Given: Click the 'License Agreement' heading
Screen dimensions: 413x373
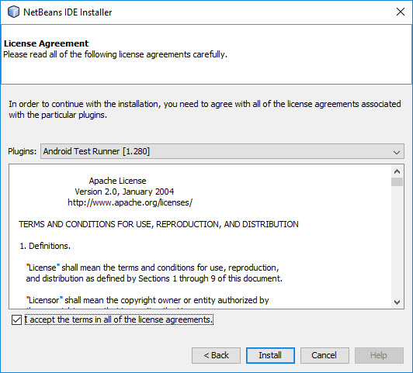Looking at the screenshot, I should (47, 43).
